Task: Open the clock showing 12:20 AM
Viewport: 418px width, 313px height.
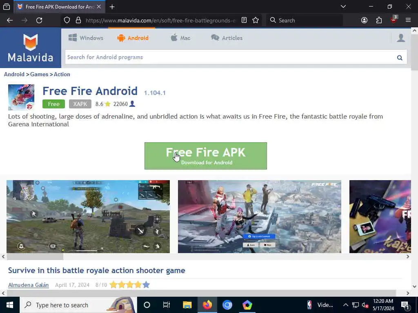Action: click(383, 305)
